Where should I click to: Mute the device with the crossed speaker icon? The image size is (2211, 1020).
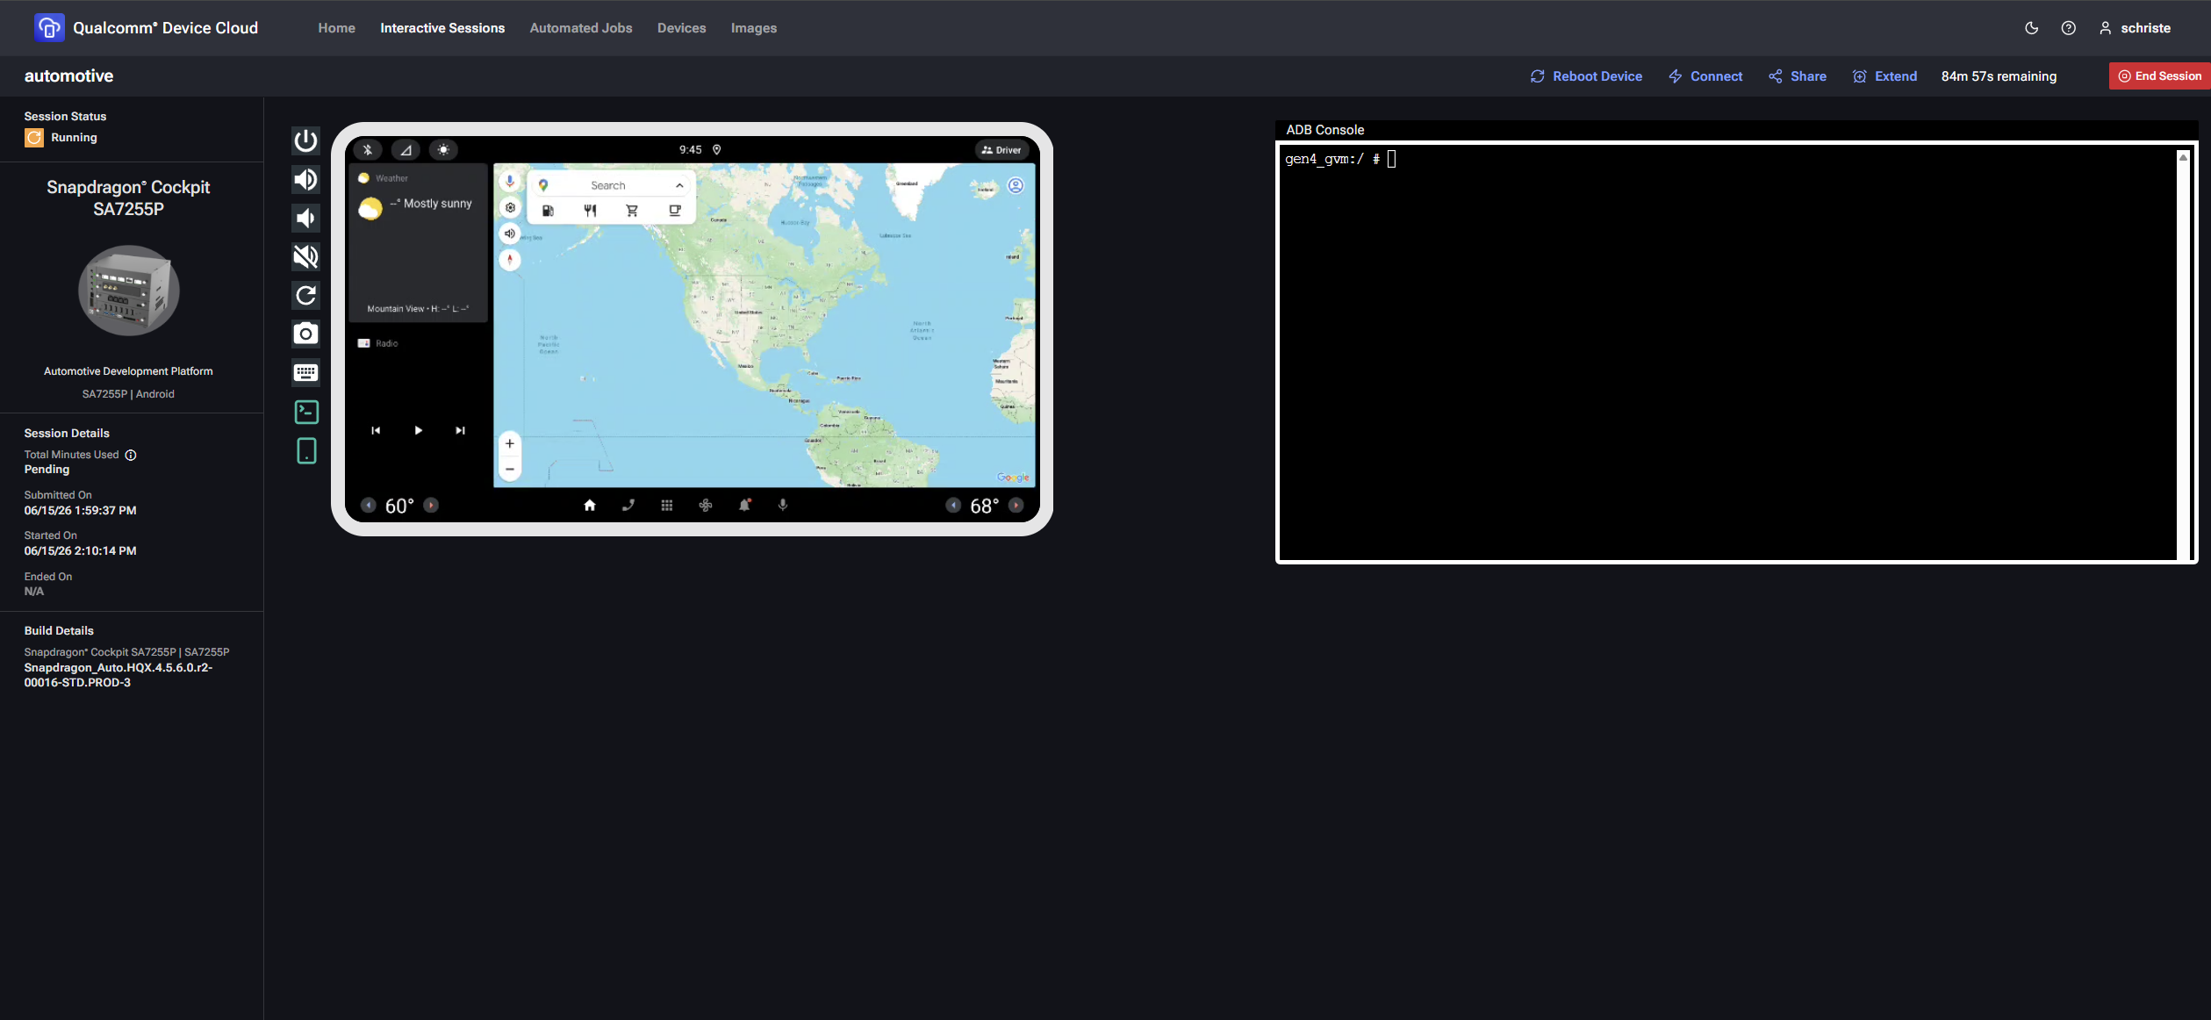coord(305,257)
